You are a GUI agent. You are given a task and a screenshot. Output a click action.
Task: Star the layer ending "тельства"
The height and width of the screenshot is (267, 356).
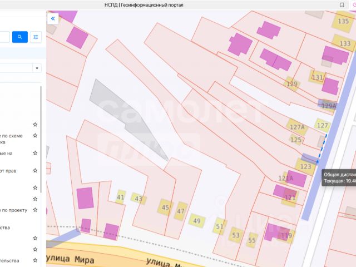tap(35, 260)
